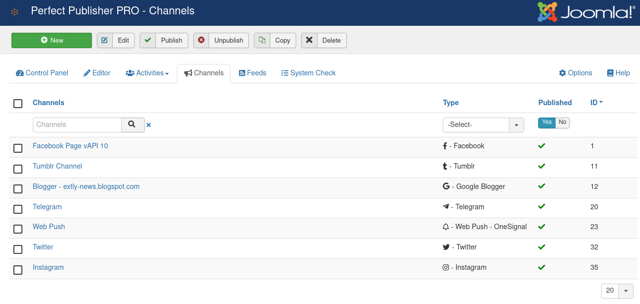640x304 pixels.
Task: Toggle published checkmark for Twitter channel
Action: 542,247
